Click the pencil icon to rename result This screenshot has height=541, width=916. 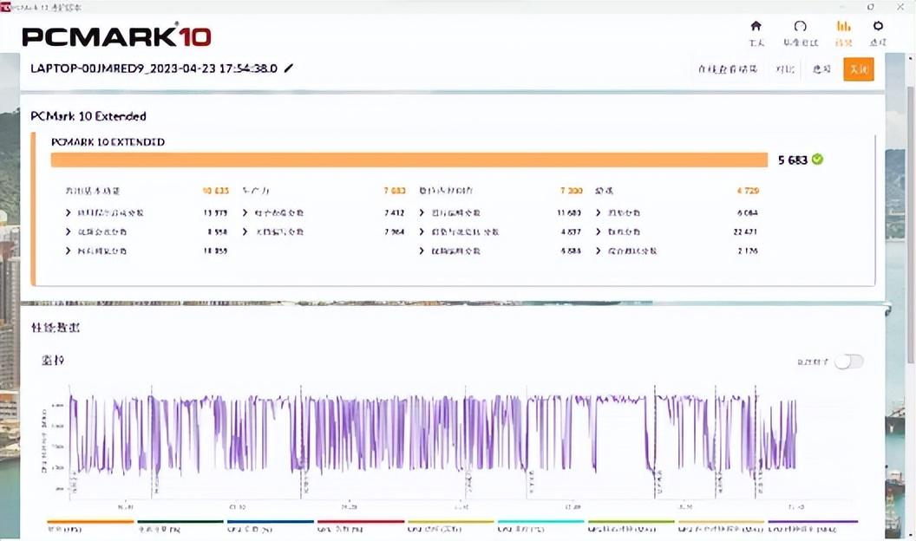point(288,68)
